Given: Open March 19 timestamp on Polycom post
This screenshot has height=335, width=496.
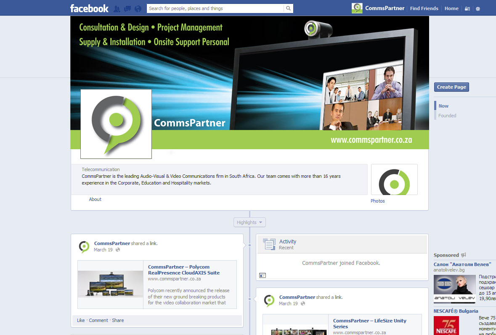Looking at the screenshot, I should [x=103, y=250].
